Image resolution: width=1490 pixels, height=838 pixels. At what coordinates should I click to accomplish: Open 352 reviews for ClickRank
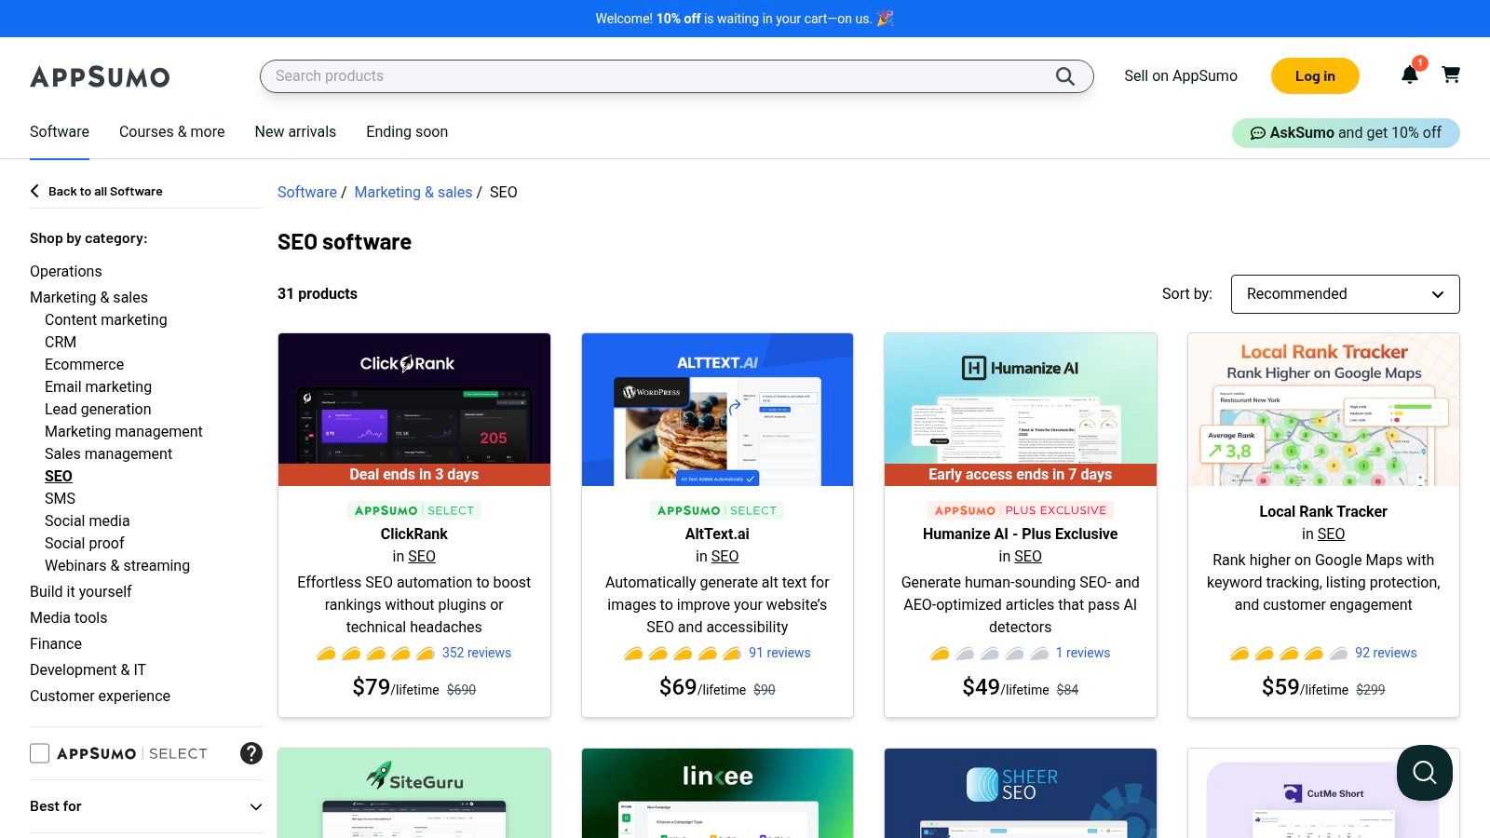(477, 653)
